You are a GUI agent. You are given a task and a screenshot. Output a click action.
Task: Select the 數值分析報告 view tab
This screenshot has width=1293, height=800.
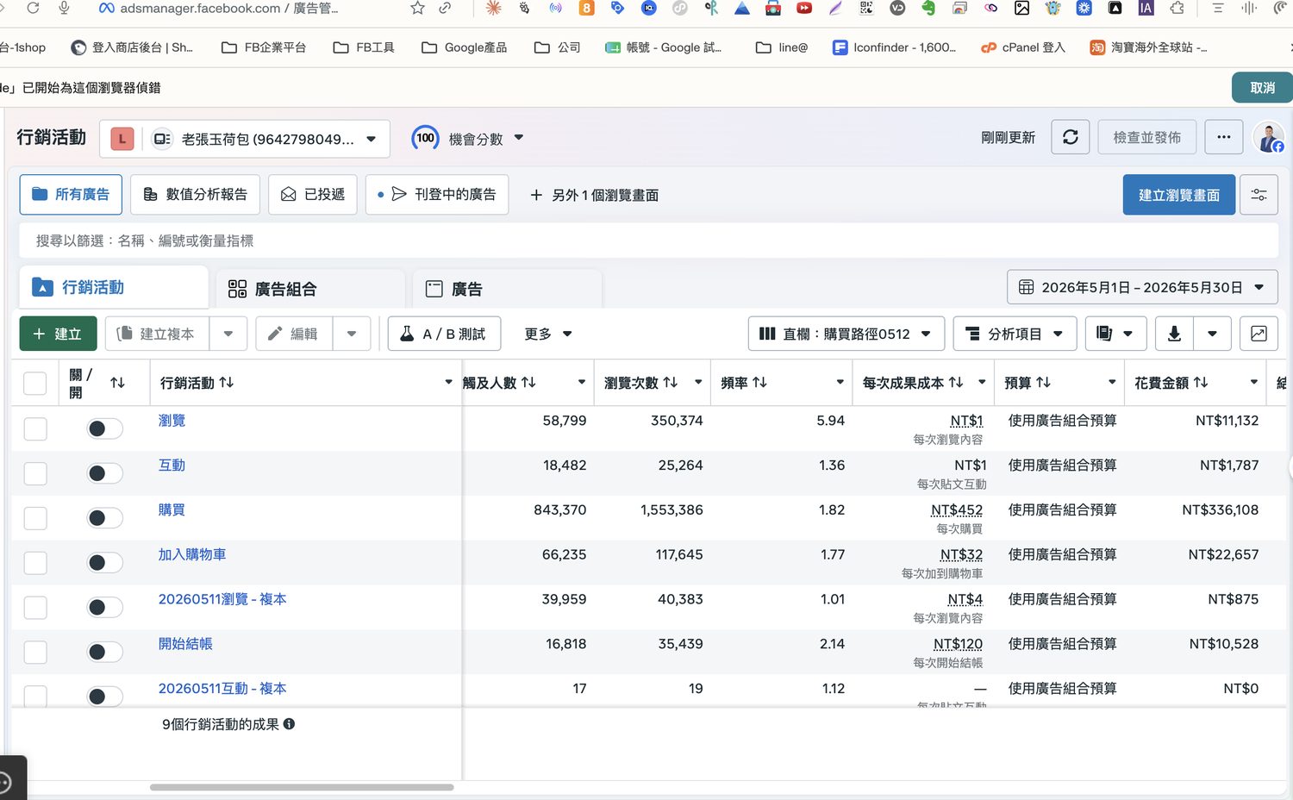[195, 195]
